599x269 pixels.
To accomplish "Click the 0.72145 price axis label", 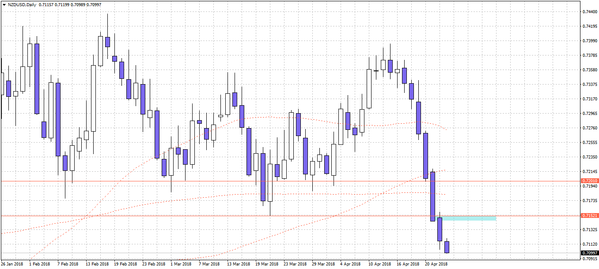I will point(590,171).
